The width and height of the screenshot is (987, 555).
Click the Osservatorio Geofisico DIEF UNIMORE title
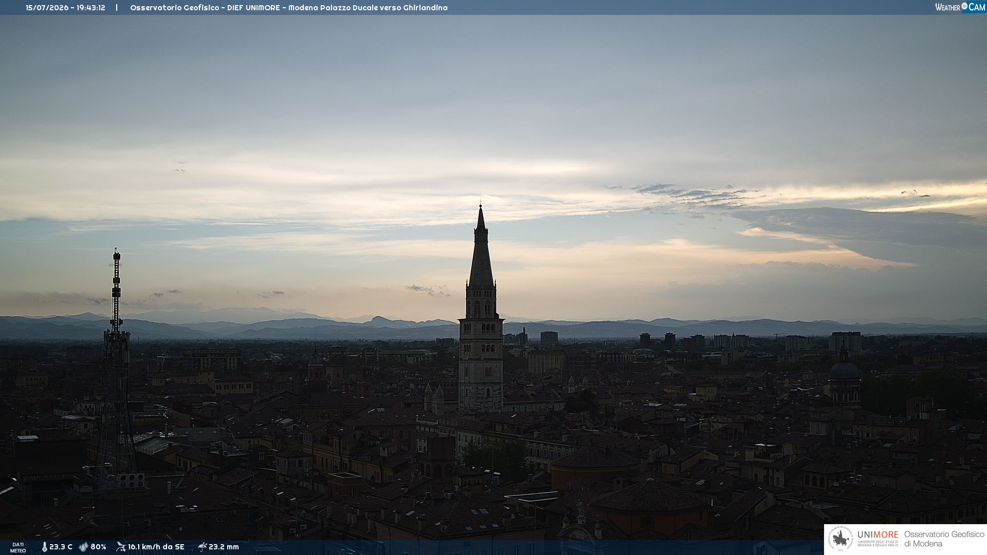click(288, 8)
